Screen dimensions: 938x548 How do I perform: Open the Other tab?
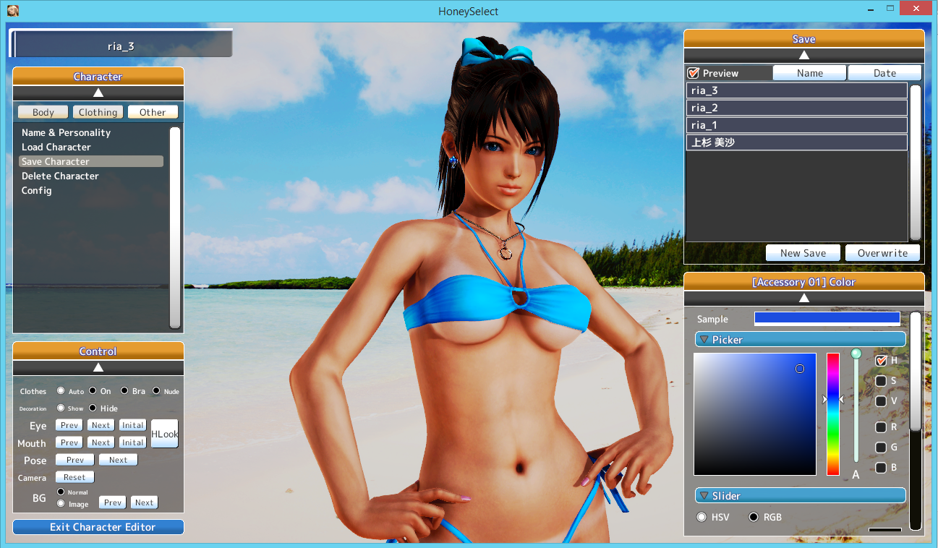click(x=153, y=112)
